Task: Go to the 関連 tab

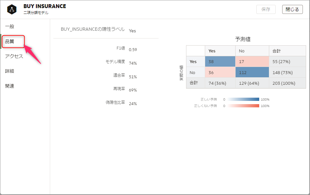Action: 9,86
